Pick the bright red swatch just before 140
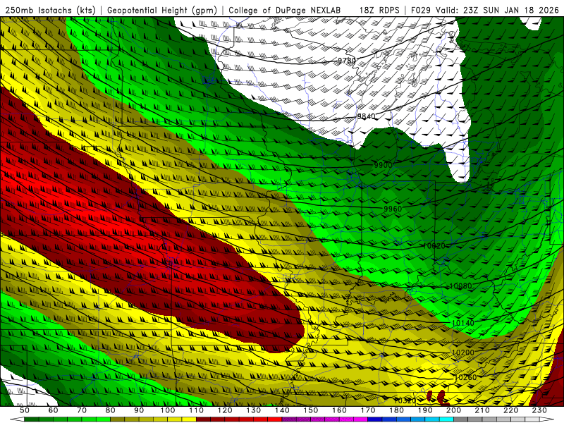564x423 pixels. click(x=275, y=419)
